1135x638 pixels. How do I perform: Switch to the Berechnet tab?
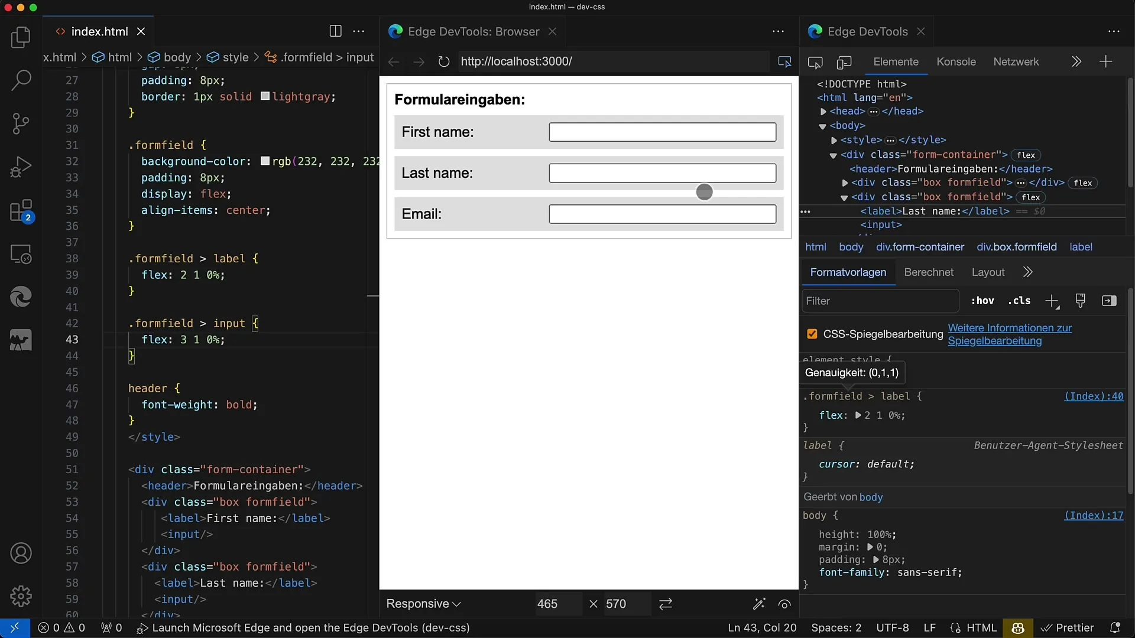pyautogui.click(x=929, y=272)
